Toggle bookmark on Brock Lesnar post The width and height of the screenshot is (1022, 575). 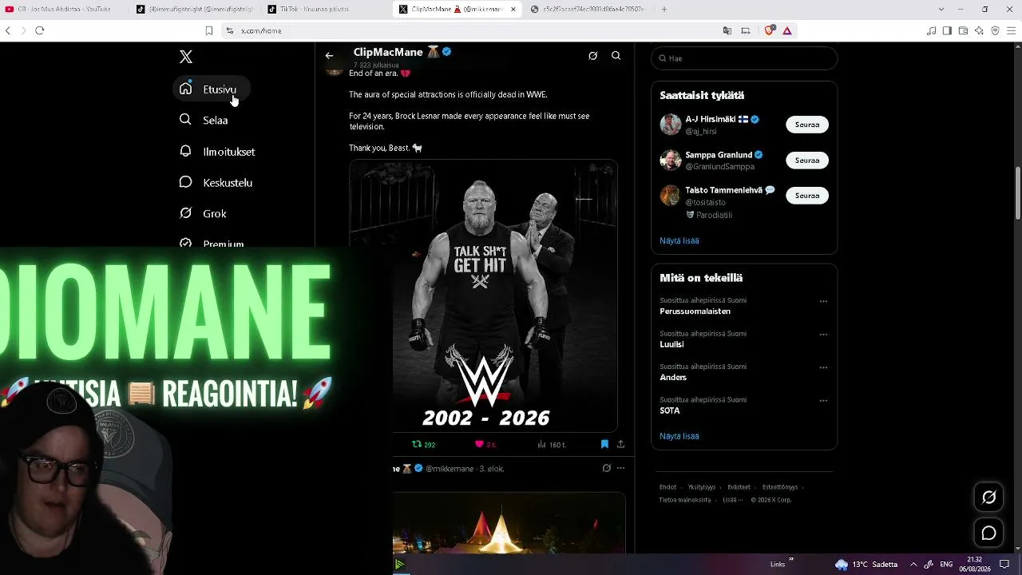[604, 444]
